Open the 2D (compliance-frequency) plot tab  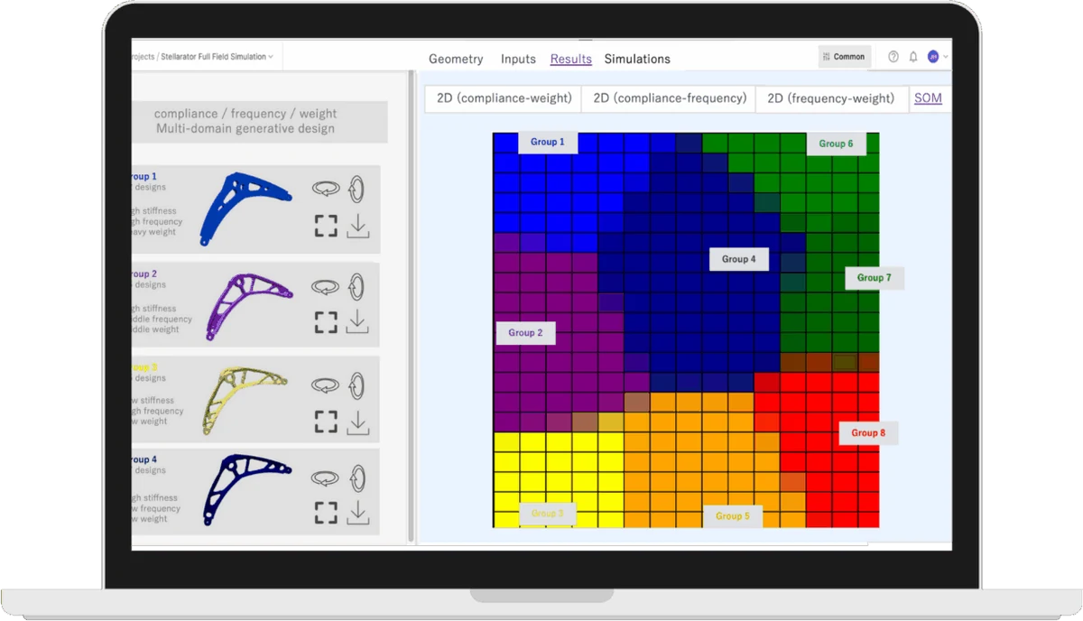click(669, 98)
